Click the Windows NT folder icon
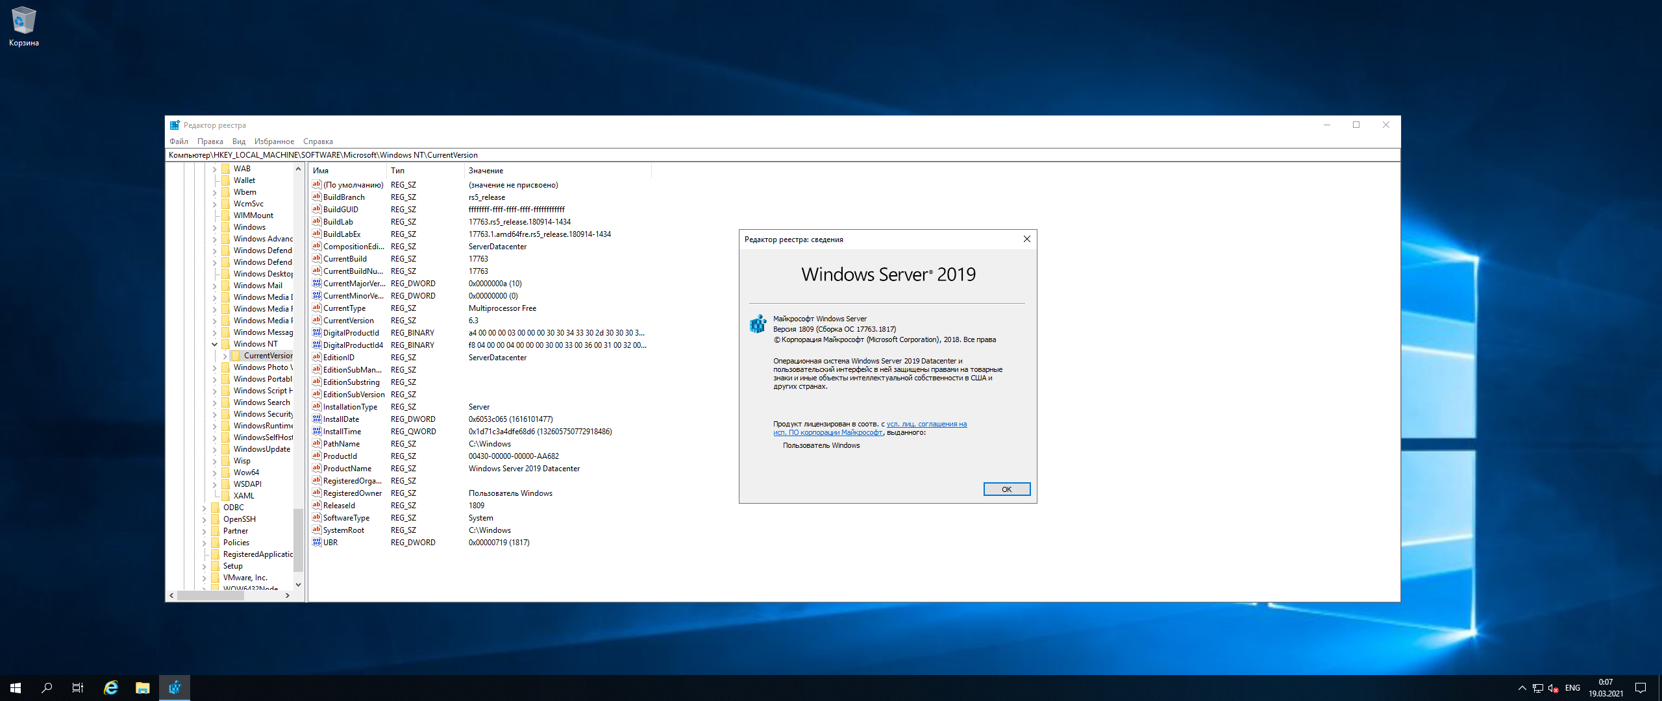Screen dimensions: 1662x701 click(226, 344)
